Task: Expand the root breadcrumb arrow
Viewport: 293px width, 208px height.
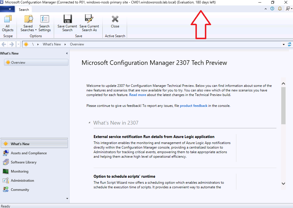Action: coord(38,44)
